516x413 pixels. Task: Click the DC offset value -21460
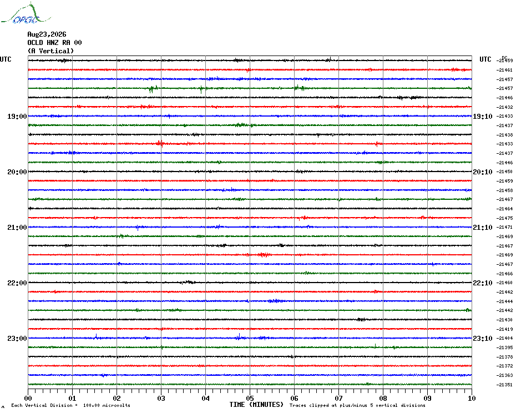(x=505, y=283)
